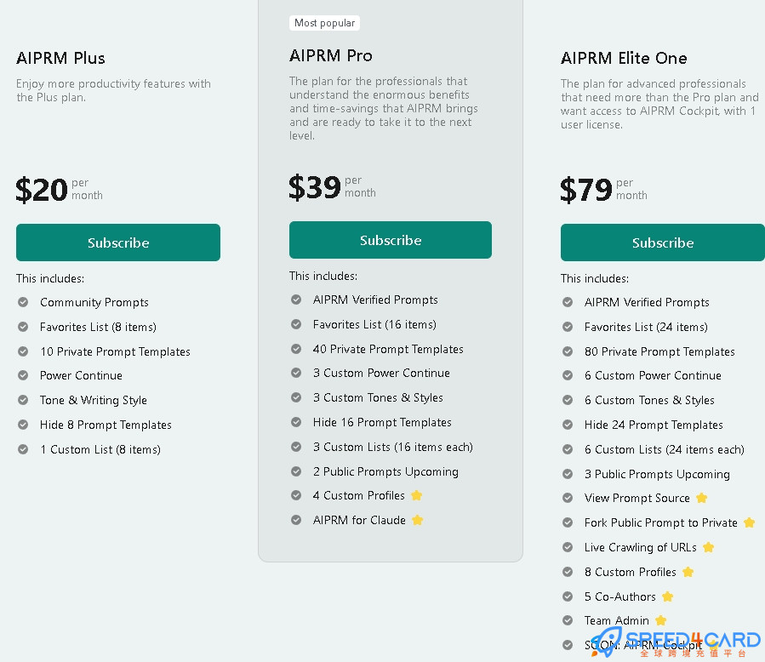Click check icon beside Power Continue
The height and width of the screenshot is (662, 765).
pos(23,375)
